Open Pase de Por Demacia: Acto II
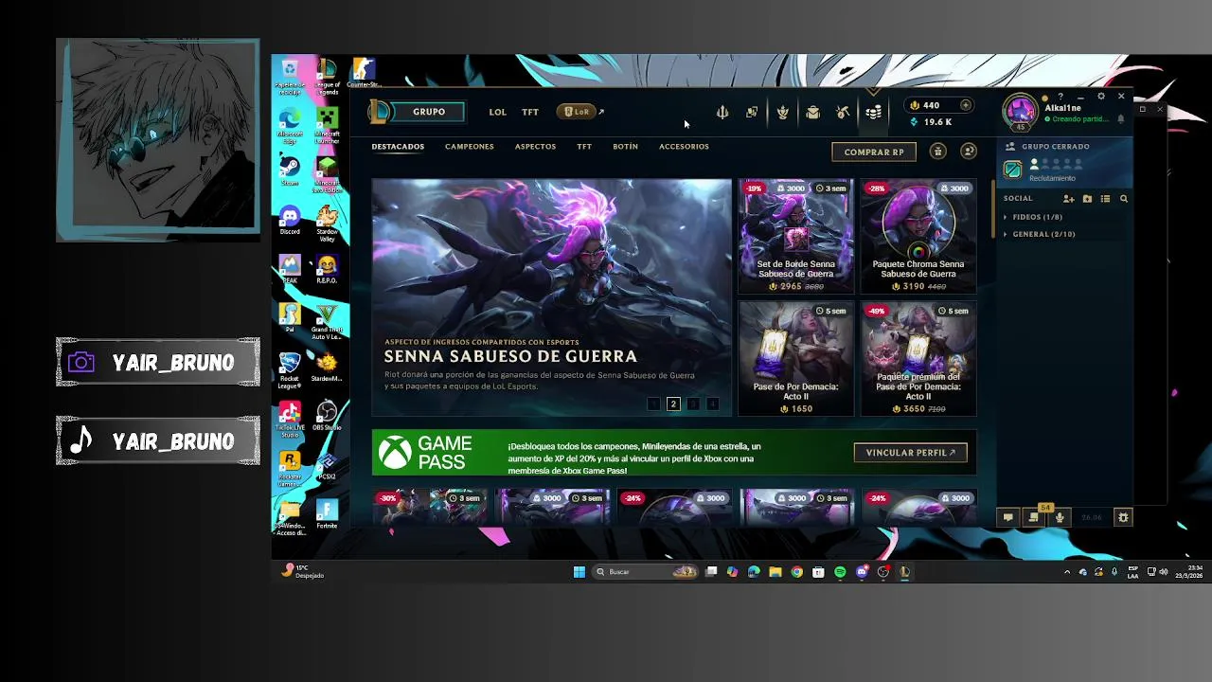 (x=795, y=359)
